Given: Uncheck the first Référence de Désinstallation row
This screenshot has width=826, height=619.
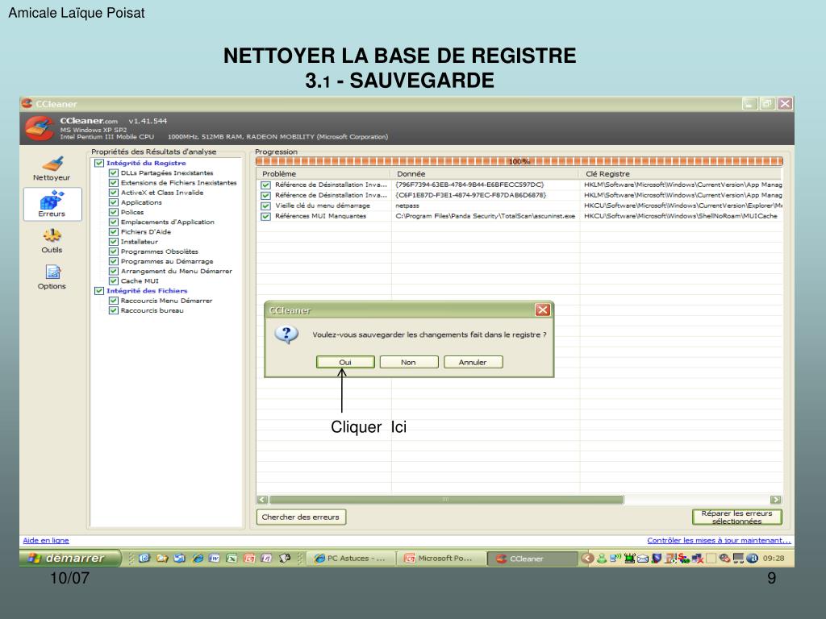Looking at the screenshot, I should [x=266, y=185].
